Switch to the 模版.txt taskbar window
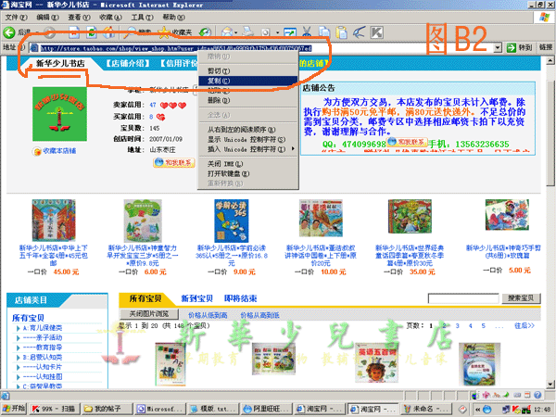The height and width of the screenshot is (417, 556). coord(213,409)
